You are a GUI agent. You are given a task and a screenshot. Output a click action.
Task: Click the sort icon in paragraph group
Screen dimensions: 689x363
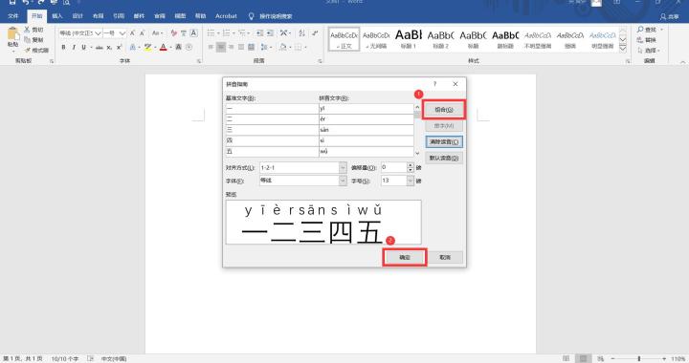click(x=301, y=32)
